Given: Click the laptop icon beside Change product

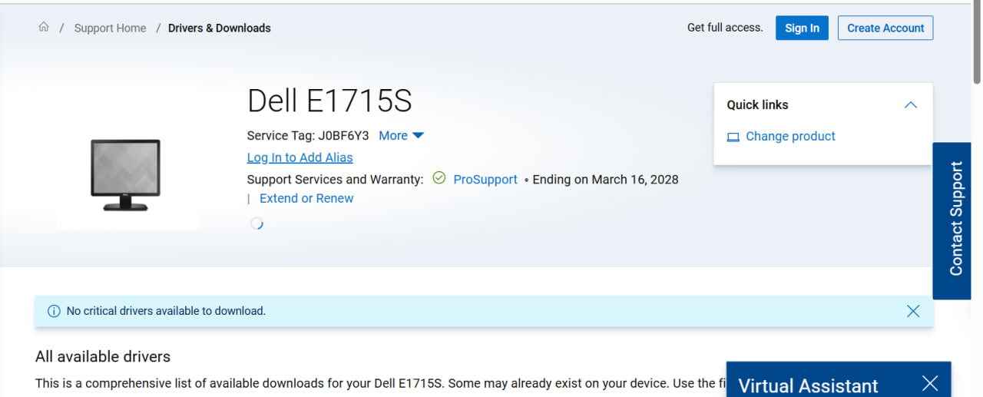Looking at the screenshot, I should tap(733, 137).
